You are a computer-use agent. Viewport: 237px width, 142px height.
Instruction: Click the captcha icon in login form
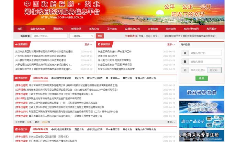coord(185,70)
